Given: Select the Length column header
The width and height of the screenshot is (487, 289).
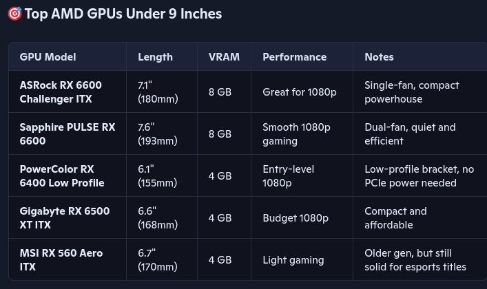Looking at the screenshot, I should 155,57.
